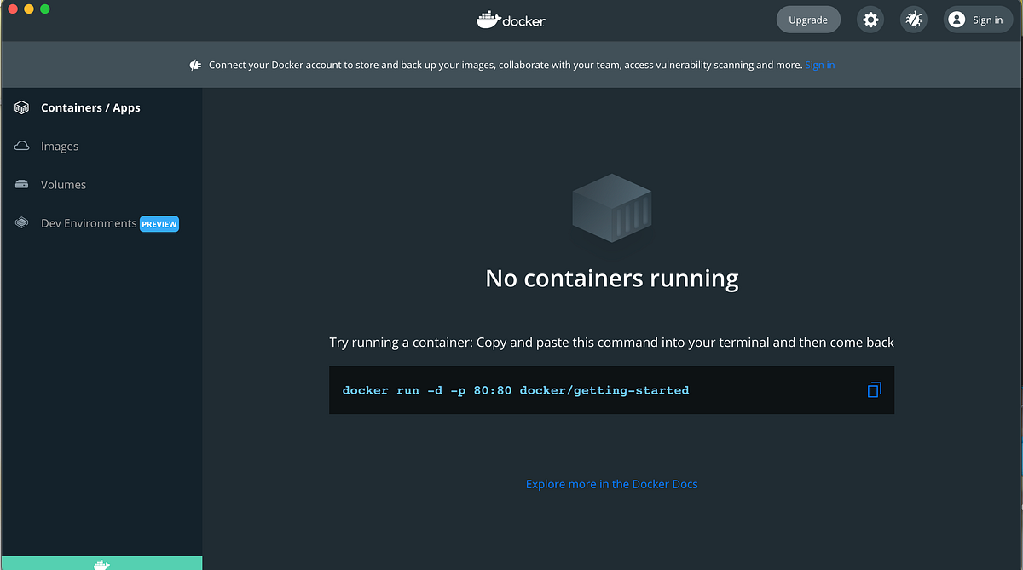Screen dimensions: 1023x570
Task: Click the whale icon in the notification banner
Action: point(195,64)
